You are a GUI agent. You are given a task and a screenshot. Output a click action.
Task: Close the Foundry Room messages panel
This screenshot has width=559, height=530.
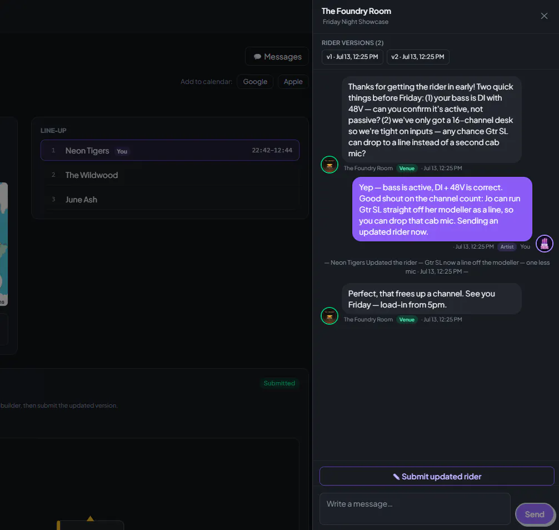pyautogui.click(x=543, y=16)
